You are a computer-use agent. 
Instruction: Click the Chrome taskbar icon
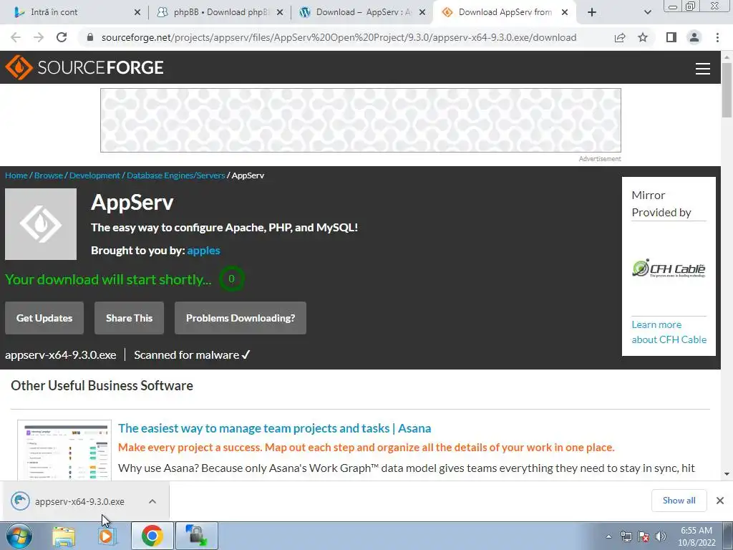pyautogui.click(x=152, y=536)
